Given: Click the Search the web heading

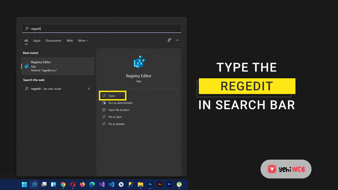Looking at the screenshot, I should tap(34, 80).
